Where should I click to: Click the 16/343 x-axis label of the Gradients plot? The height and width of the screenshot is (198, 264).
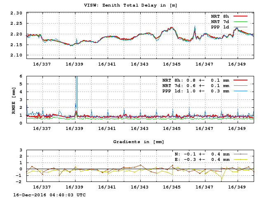click(139, 187)
